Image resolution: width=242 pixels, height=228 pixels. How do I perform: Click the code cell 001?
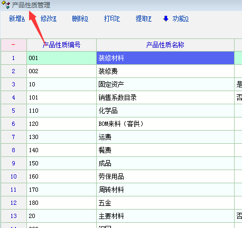coord(61,58)
